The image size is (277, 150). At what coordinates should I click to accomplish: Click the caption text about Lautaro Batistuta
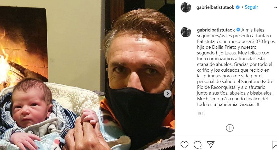[x=236, y=67]
